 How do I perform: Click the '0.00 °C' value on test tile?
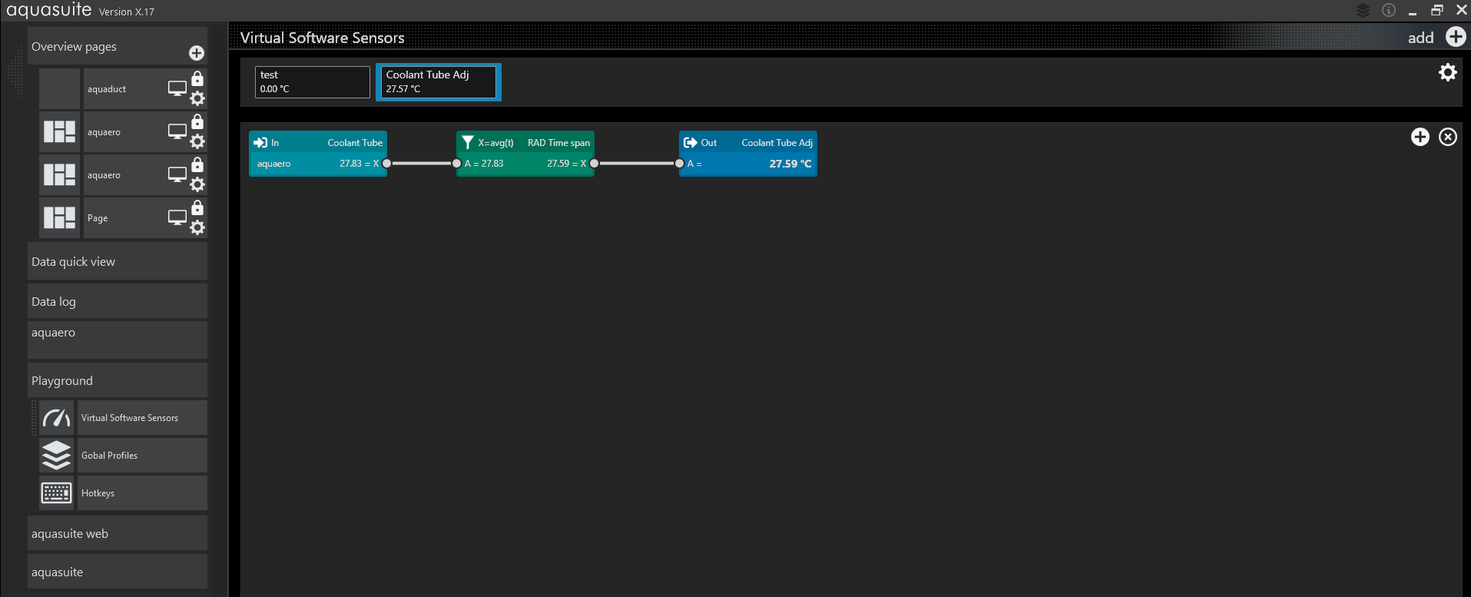coord(274,89)
